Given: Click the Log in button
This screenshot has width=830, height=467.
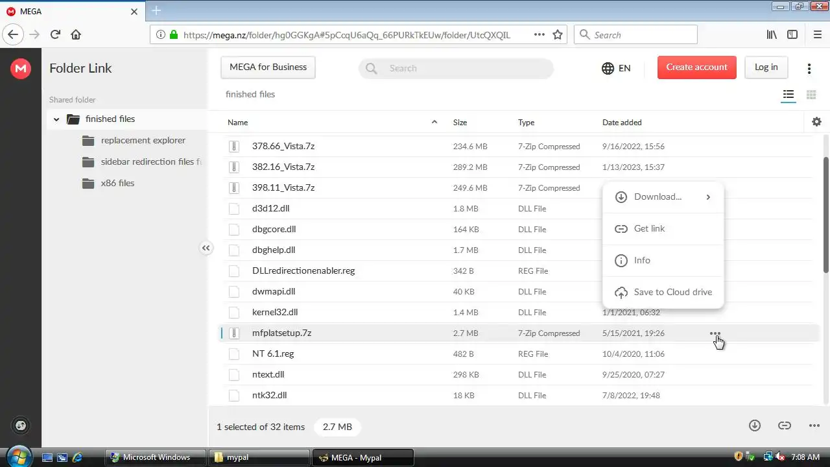Looking at the screenshot, I should pos(766,67).
